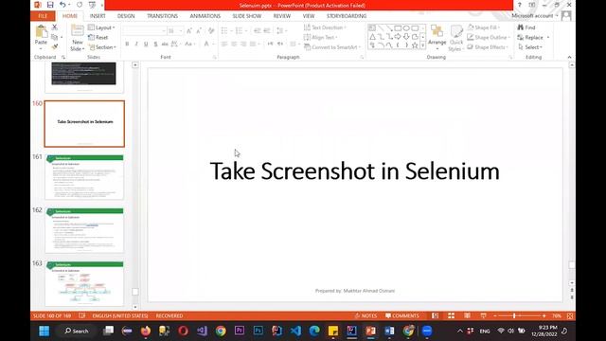Viewport: 606px width, 341px height.
Task: Switch to Reading view
Action: click(467, 315)
